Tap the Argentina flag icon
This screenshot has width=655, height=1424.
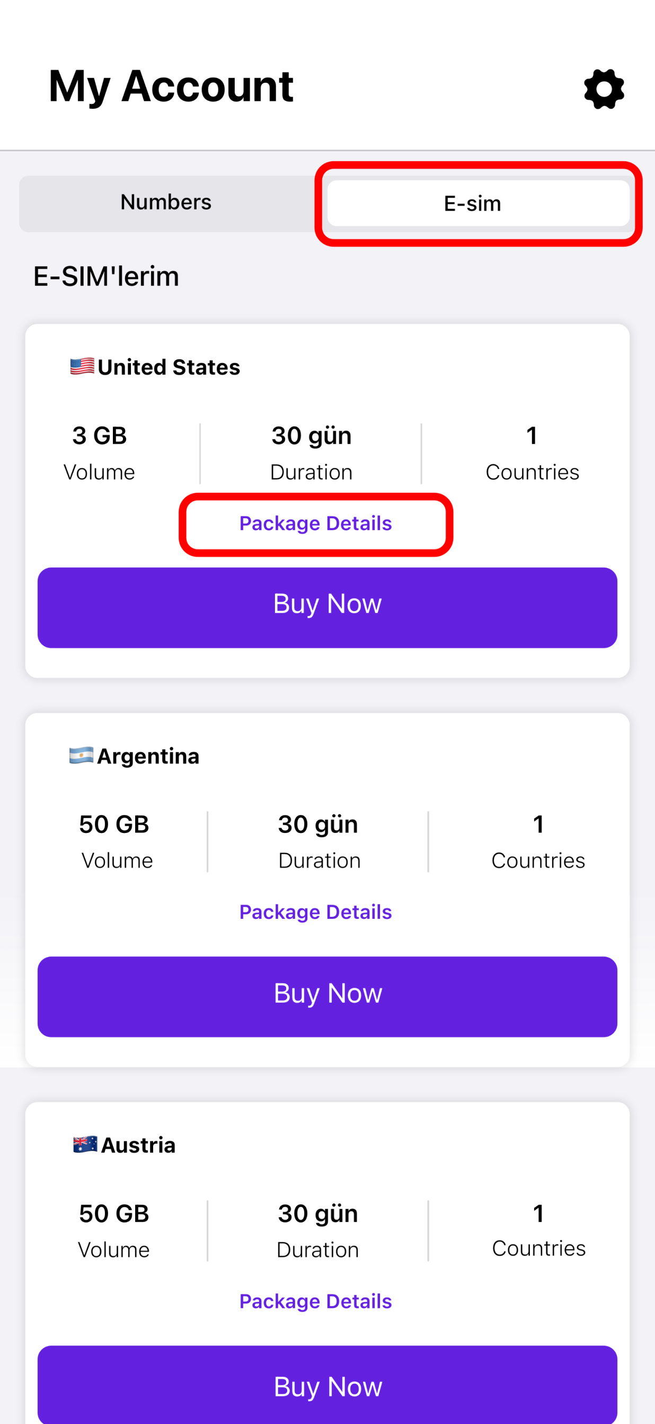(x=81, y=755)
